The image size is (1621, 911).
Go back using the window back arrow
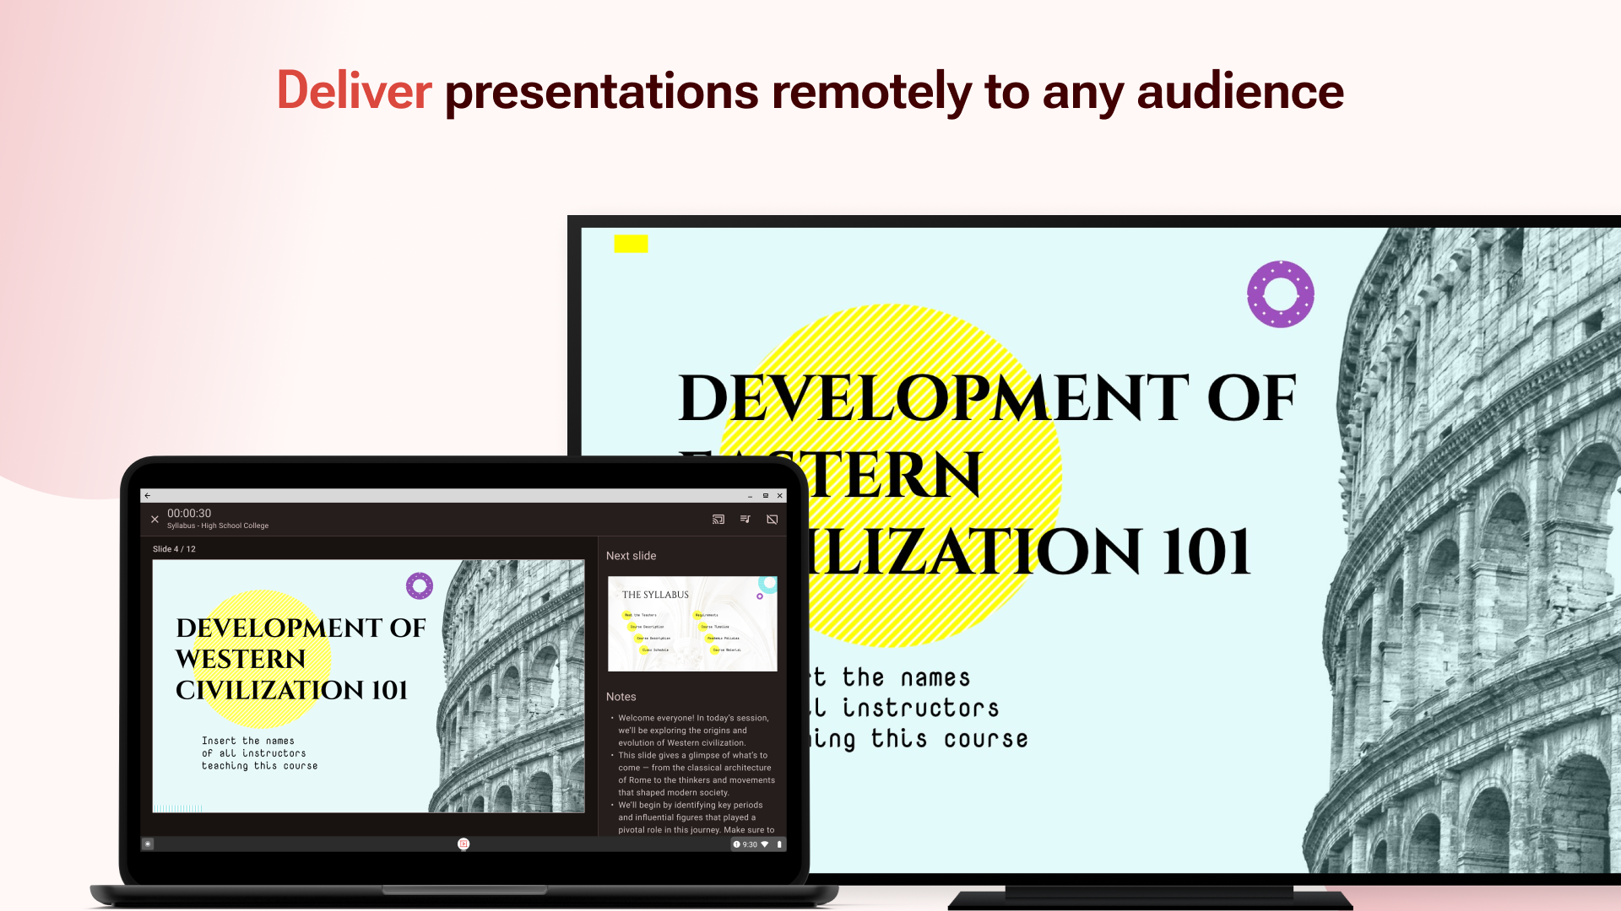tap(148, 496)
